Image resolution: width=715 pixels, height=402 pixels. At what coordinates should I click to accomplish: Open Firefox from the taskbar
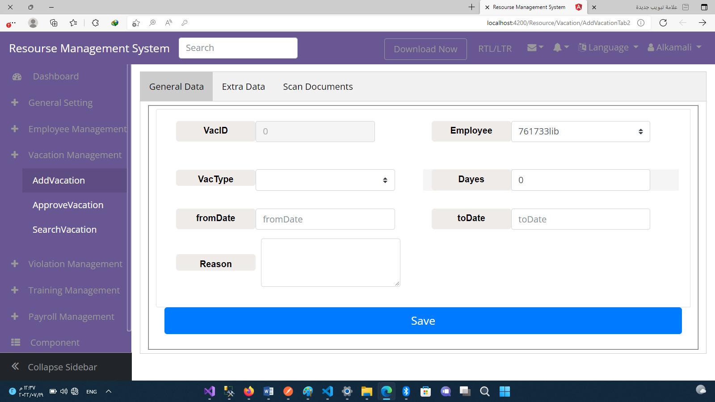pos(248,391)
